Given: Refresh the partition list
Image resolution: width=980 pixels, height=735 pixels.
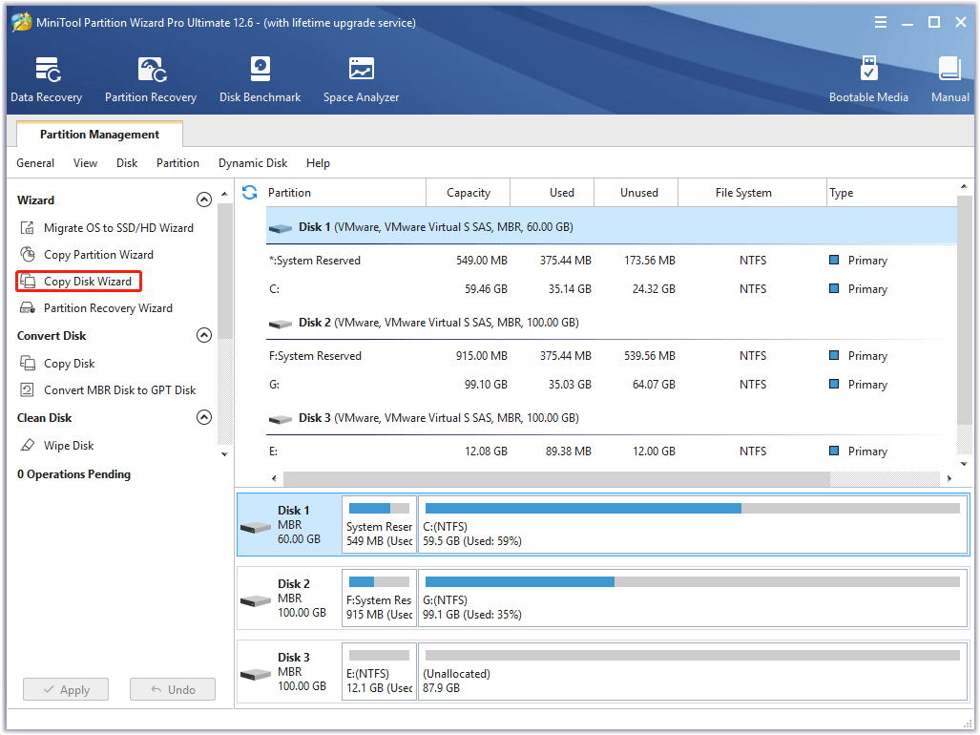Looking at the screenshot, I should 250,193.
